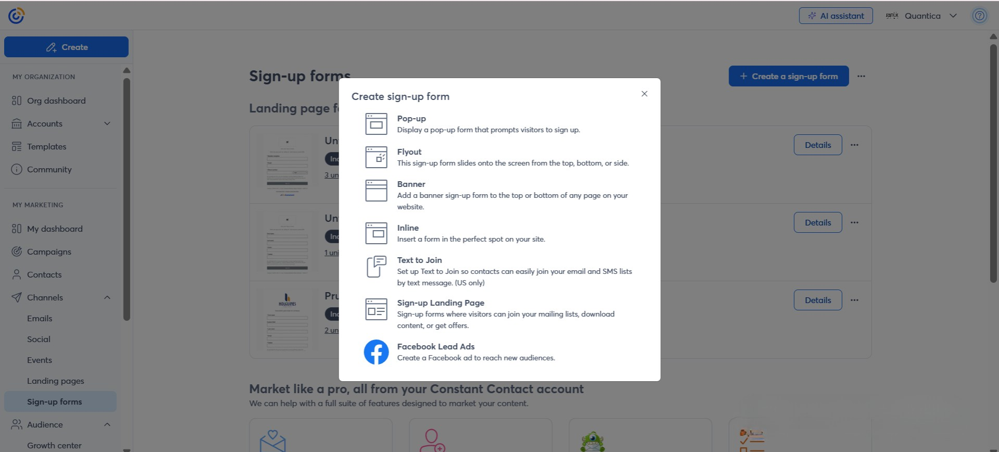
Task: Choose the Sign-up Landing Page icon
Action: [x=376, y=309]
